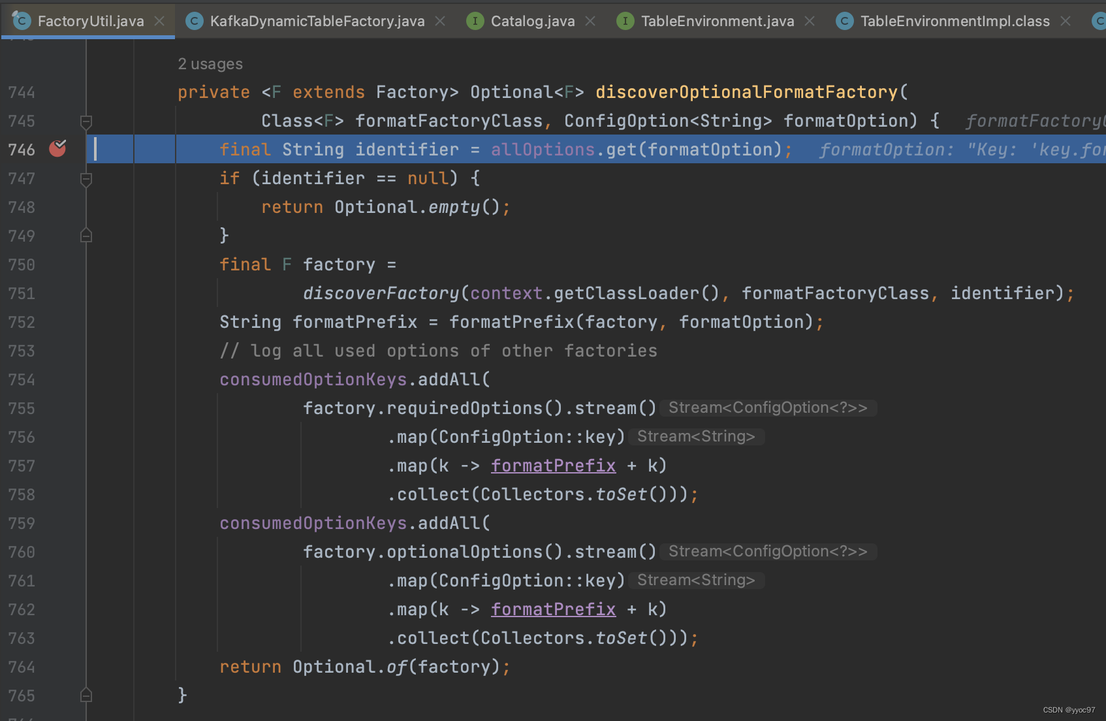The width and height of the screenshot is (1106, 721).
Task: Close the TableEnvironment.java tab
Action: (810, 21)
